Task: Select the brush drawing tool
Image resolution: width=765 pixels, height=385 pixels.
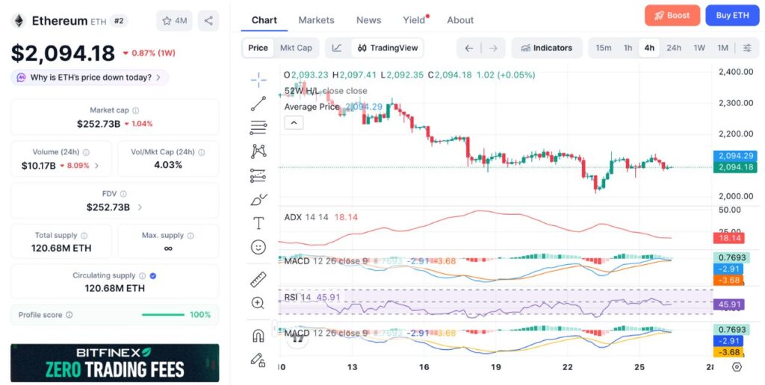Action: (258, 200)
